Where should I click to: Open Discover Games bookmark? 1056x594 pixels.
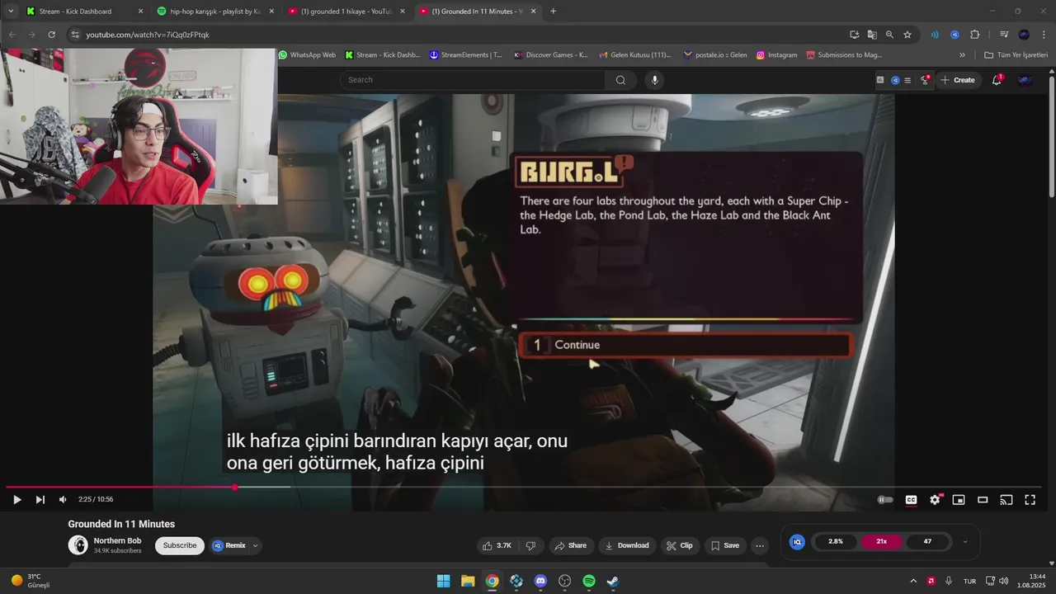coord(551,55)
